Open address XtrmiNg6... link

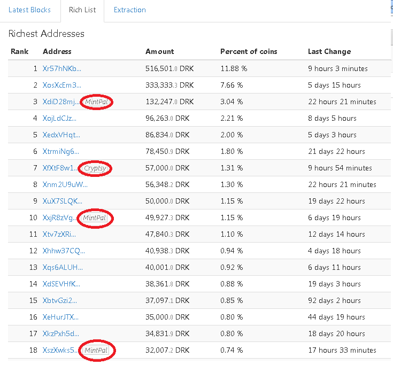pyautogui.click(x=60, y=151)
